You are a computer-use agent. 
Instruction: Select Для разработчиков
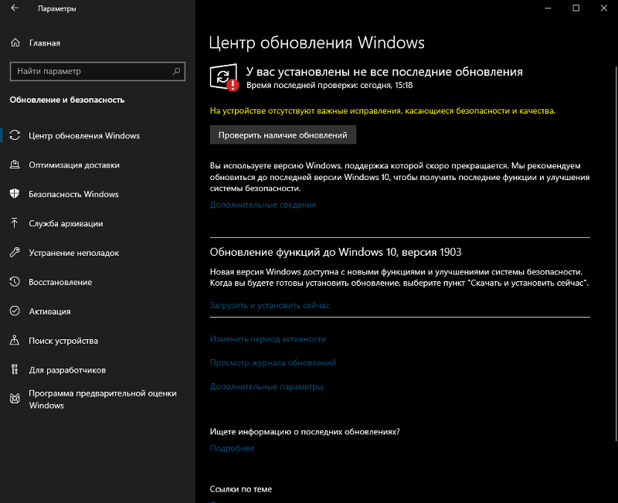point(67,370)
